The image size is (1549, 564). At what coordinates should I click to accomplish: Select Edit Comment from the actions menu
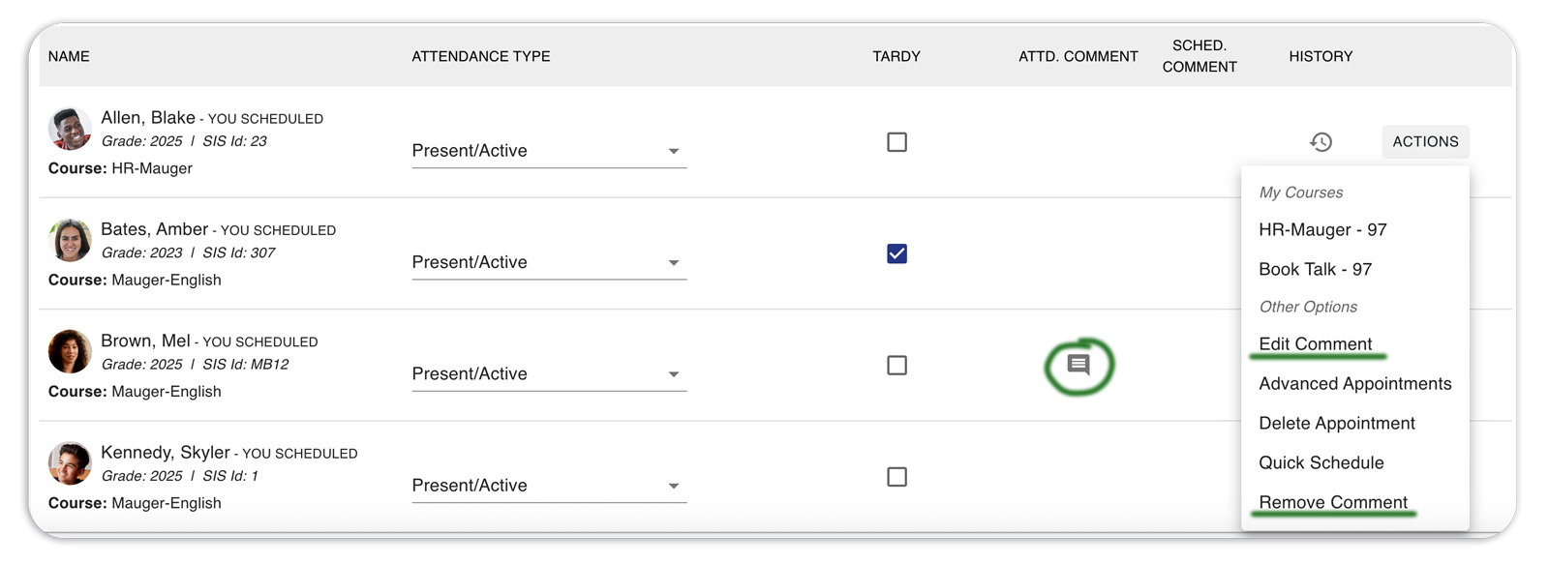point(1315,344)
